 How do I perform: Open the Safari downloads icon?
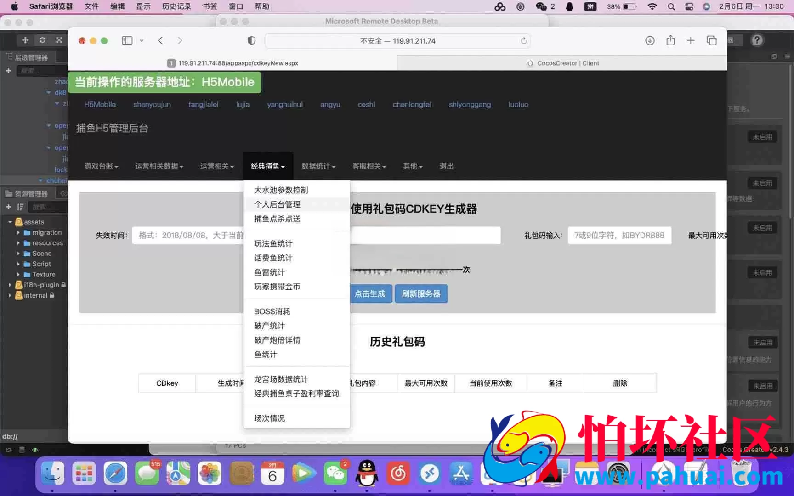point(650,41)
